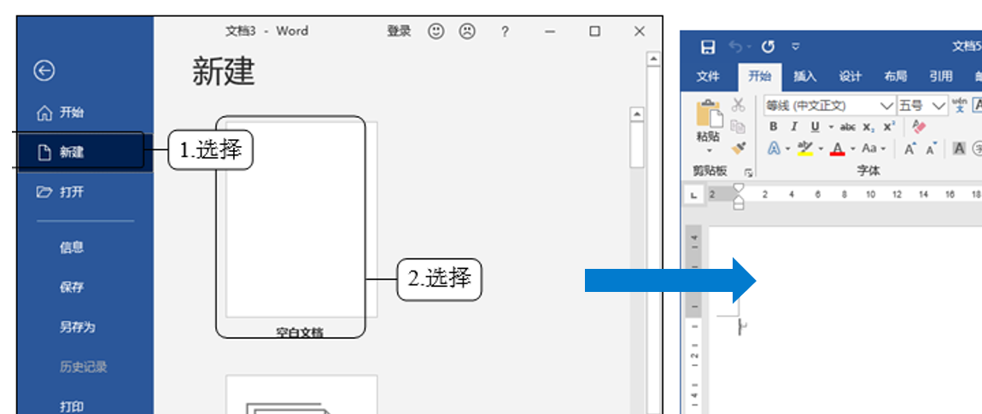Select 新建 in the backstage sidebar
The image size is (982, 414).
coord(85,152)
